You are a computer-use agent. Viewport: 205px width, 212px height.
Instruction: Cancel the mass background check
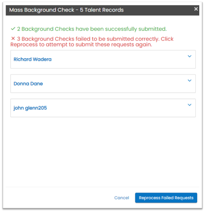121,198
